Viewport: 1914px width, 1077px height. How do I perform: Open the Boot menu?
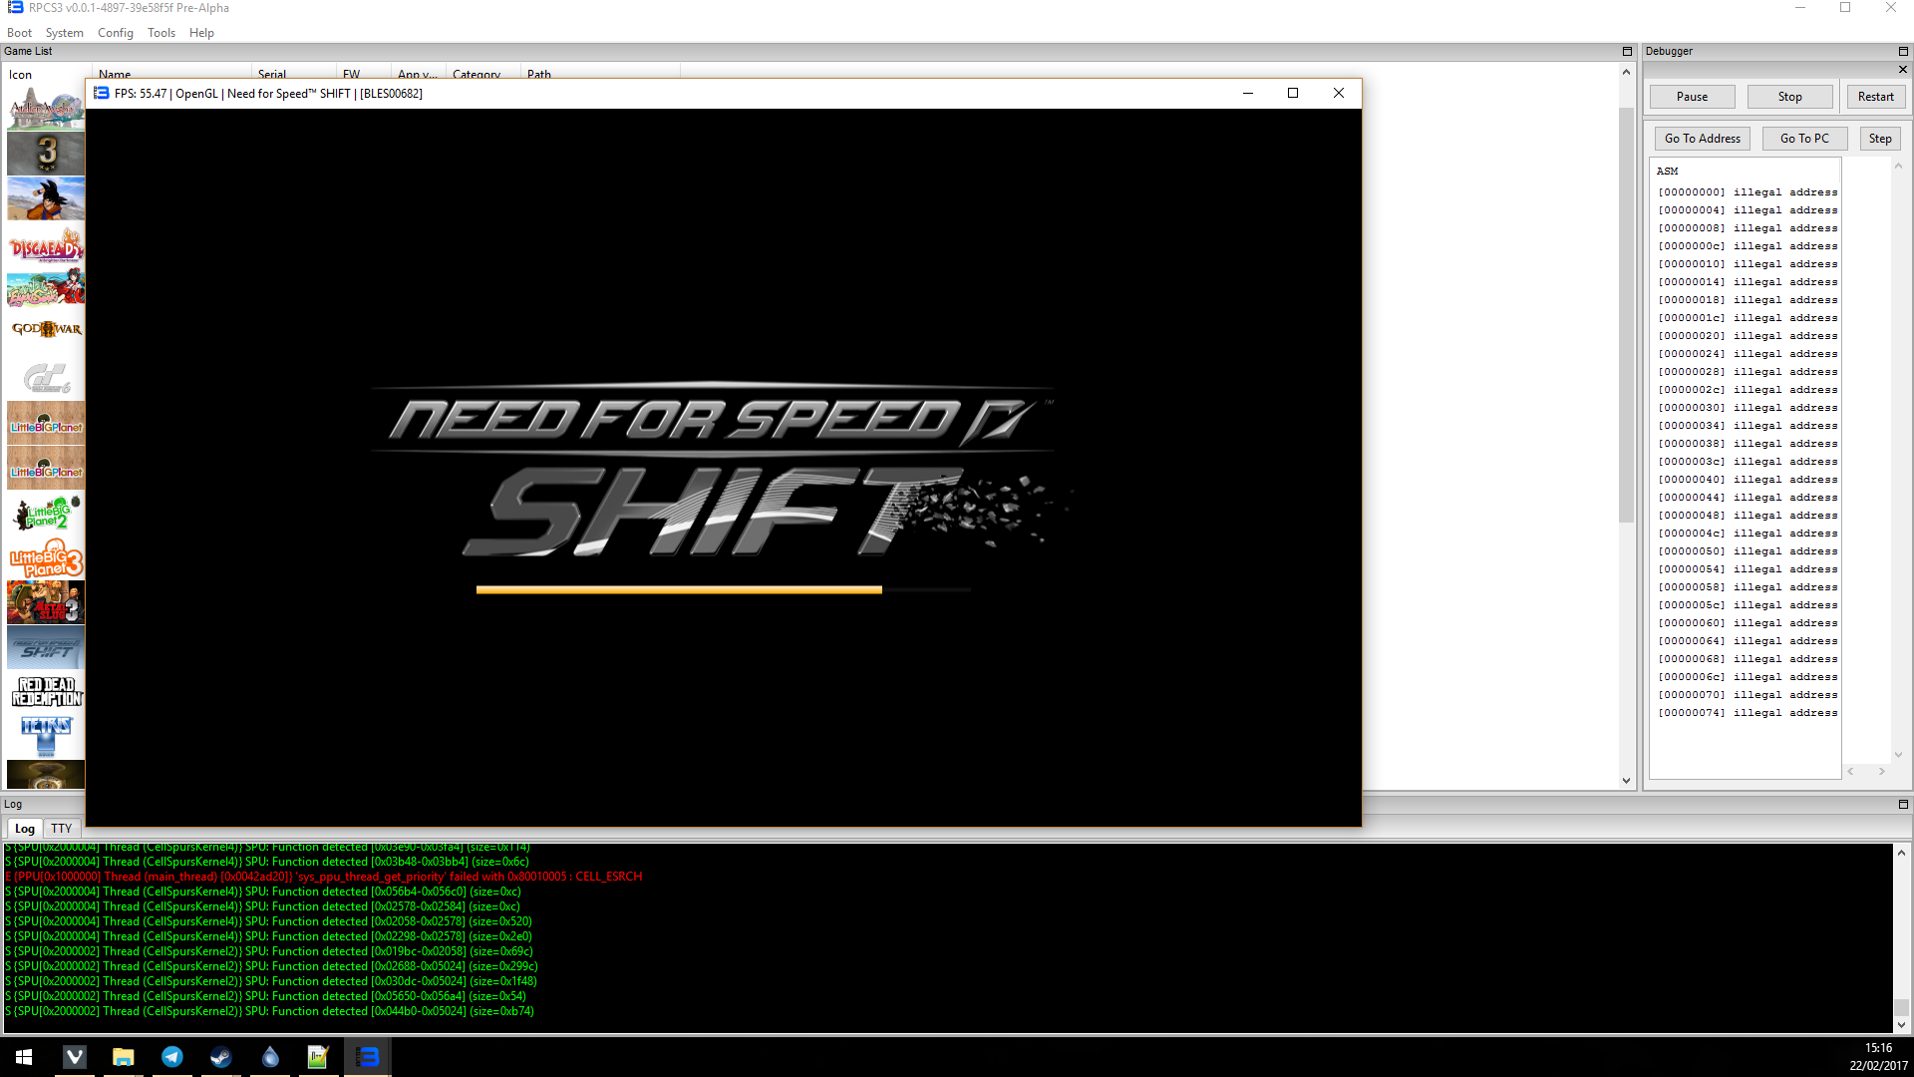click(19, 33)
